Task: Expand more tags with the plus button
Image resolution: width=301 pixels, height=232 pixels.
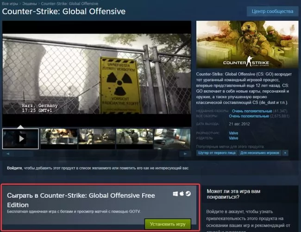Action: coord(285,153)
